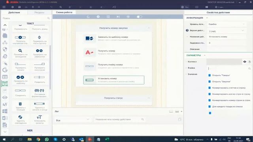Open the Chrome icon in Windows taskbar
Screen dimensions: 253x142
click(38, 139)
